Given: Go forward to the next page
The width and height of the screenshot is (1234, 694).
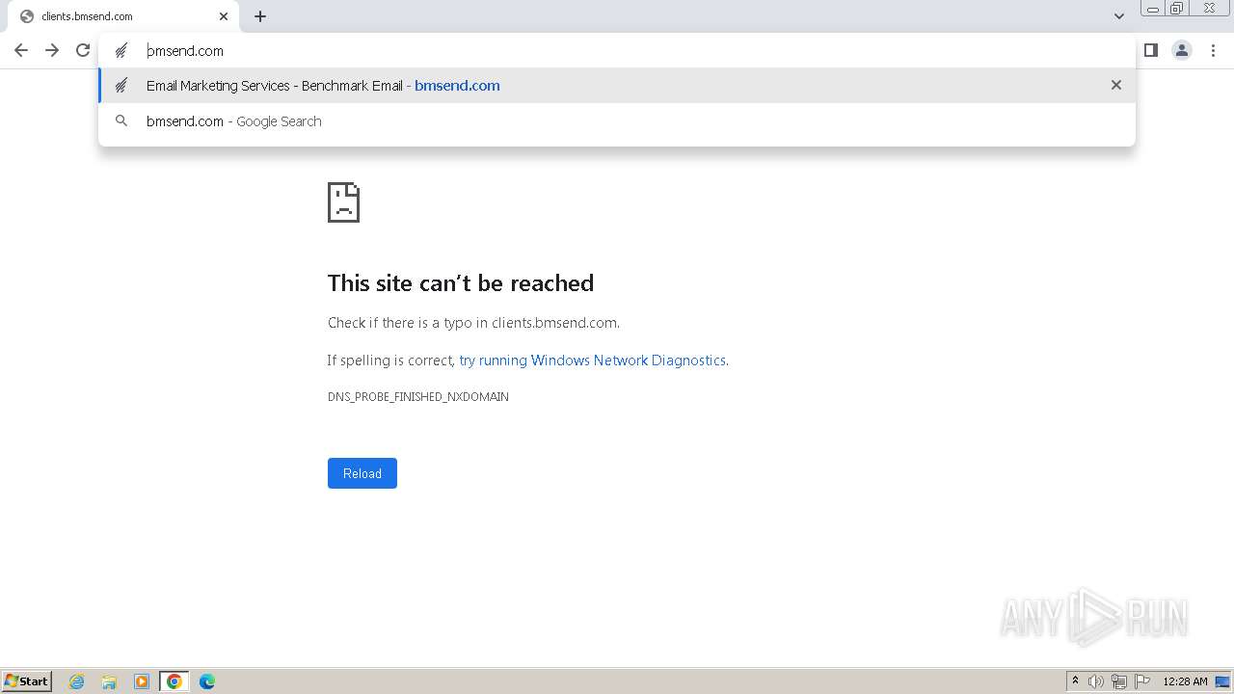Looking at the screenshot, I should click(x=52, y=50).
